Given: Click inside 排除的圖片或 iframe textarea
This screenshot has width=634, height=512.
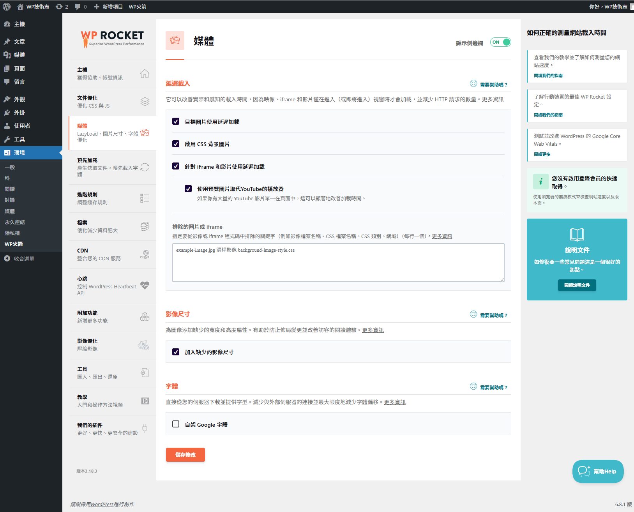Looking at the screenshot, I should (x=338, y=263).
